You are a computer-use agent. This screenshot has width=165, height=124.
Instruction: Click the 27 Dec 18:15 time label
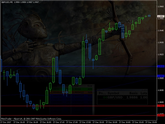click(98, 122)
